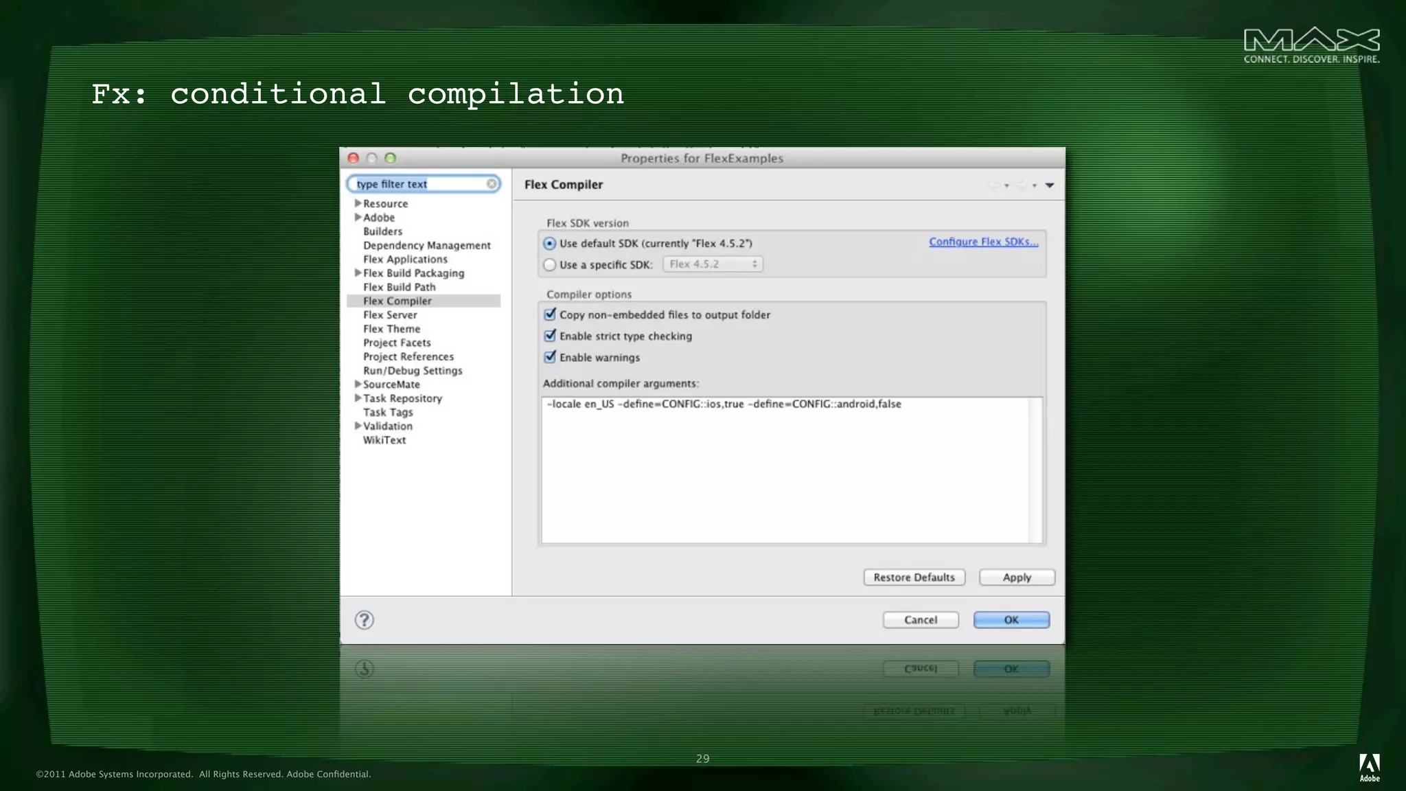1406x791 pixels.
Task: Close the Properties for FlexExamples window
Action: coord(354,158)
